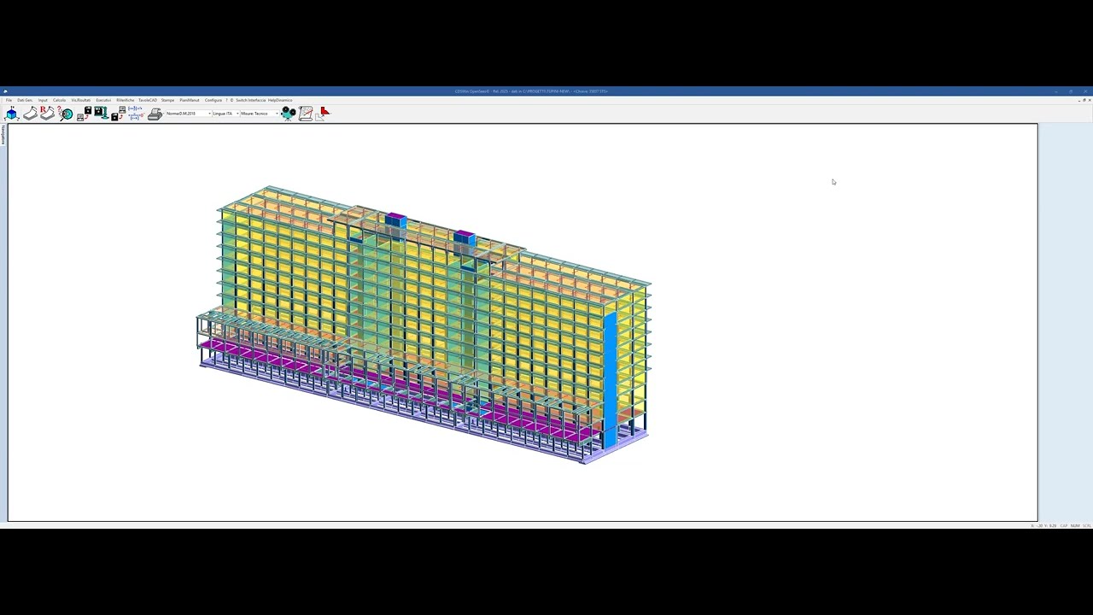
Task: Open the HelpDinamico menu
Action: [280, 100]
